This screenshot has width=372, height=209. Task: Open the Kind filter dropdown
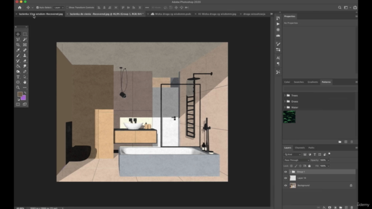click(292, 154)
